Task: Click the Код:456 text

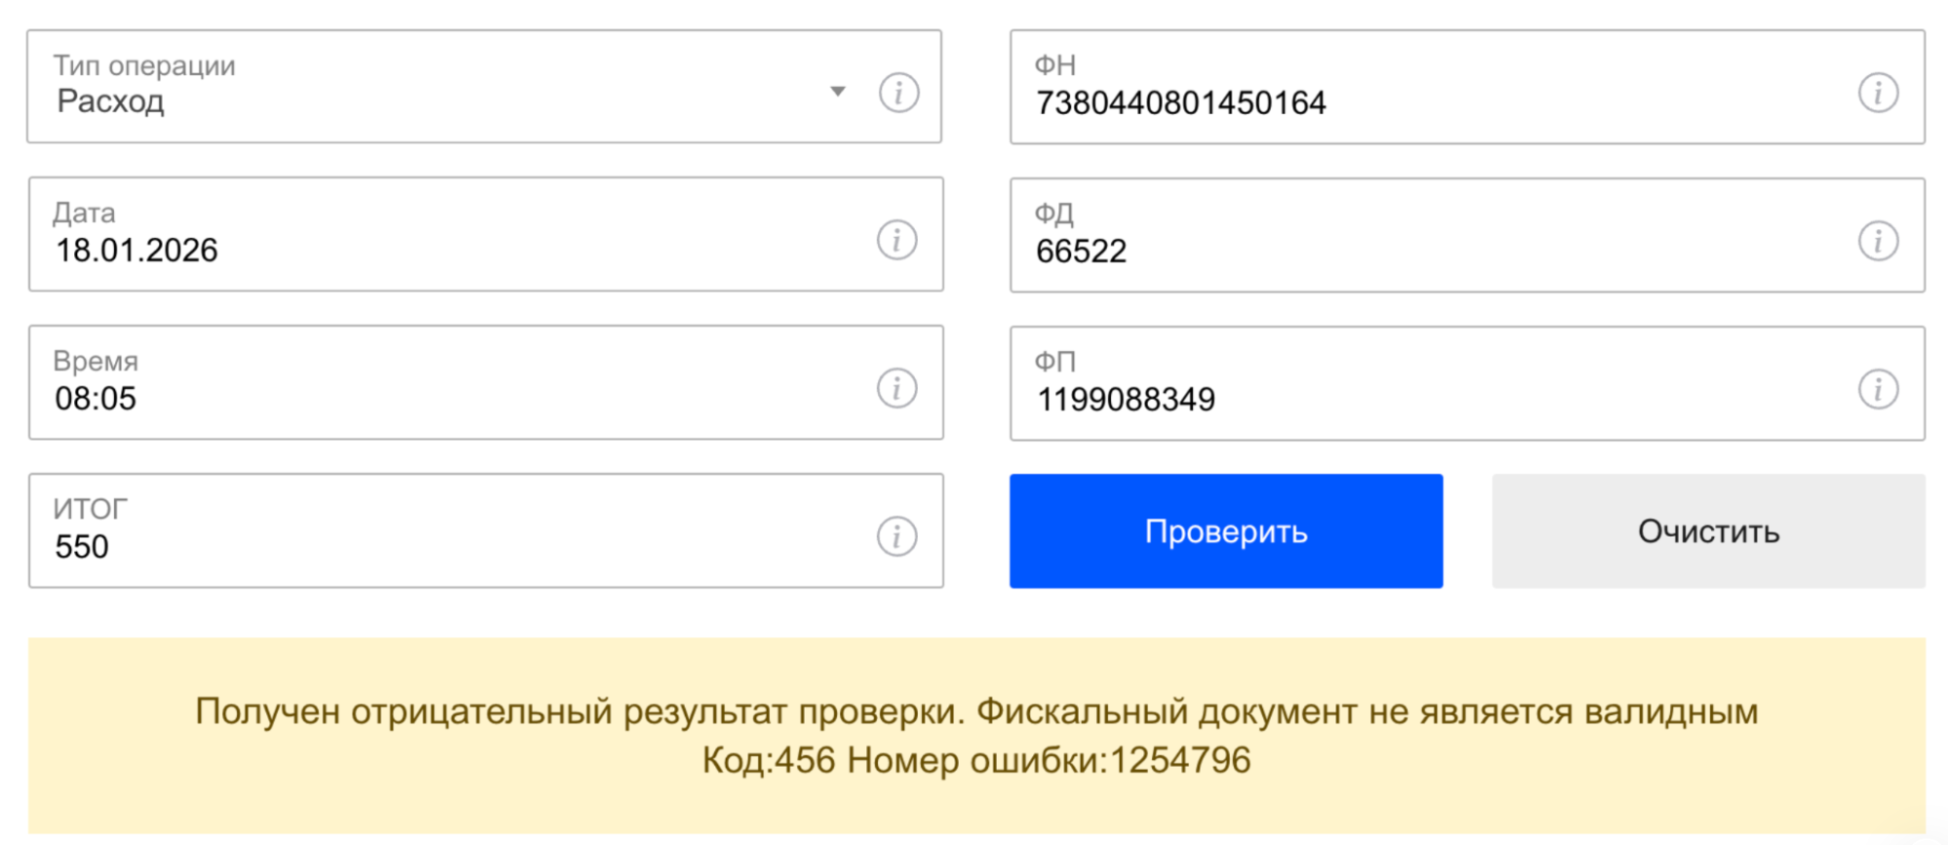Action: (769, 760)
